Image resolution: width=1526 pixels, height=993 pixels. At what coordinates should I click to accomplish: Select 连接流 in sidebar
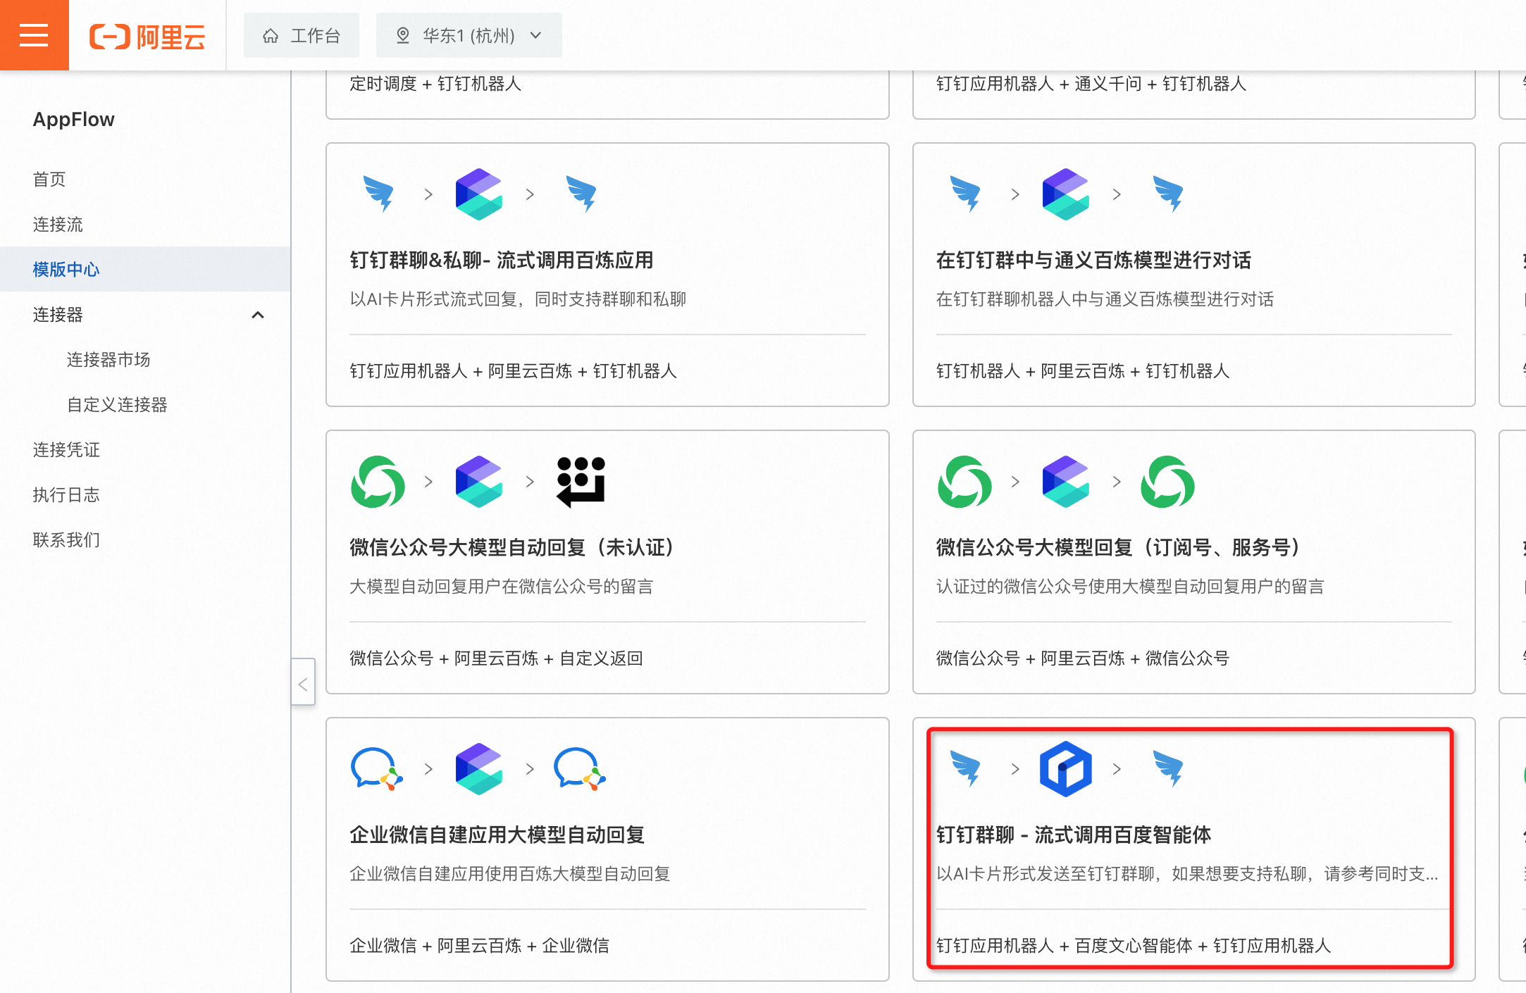coord(58,225)
